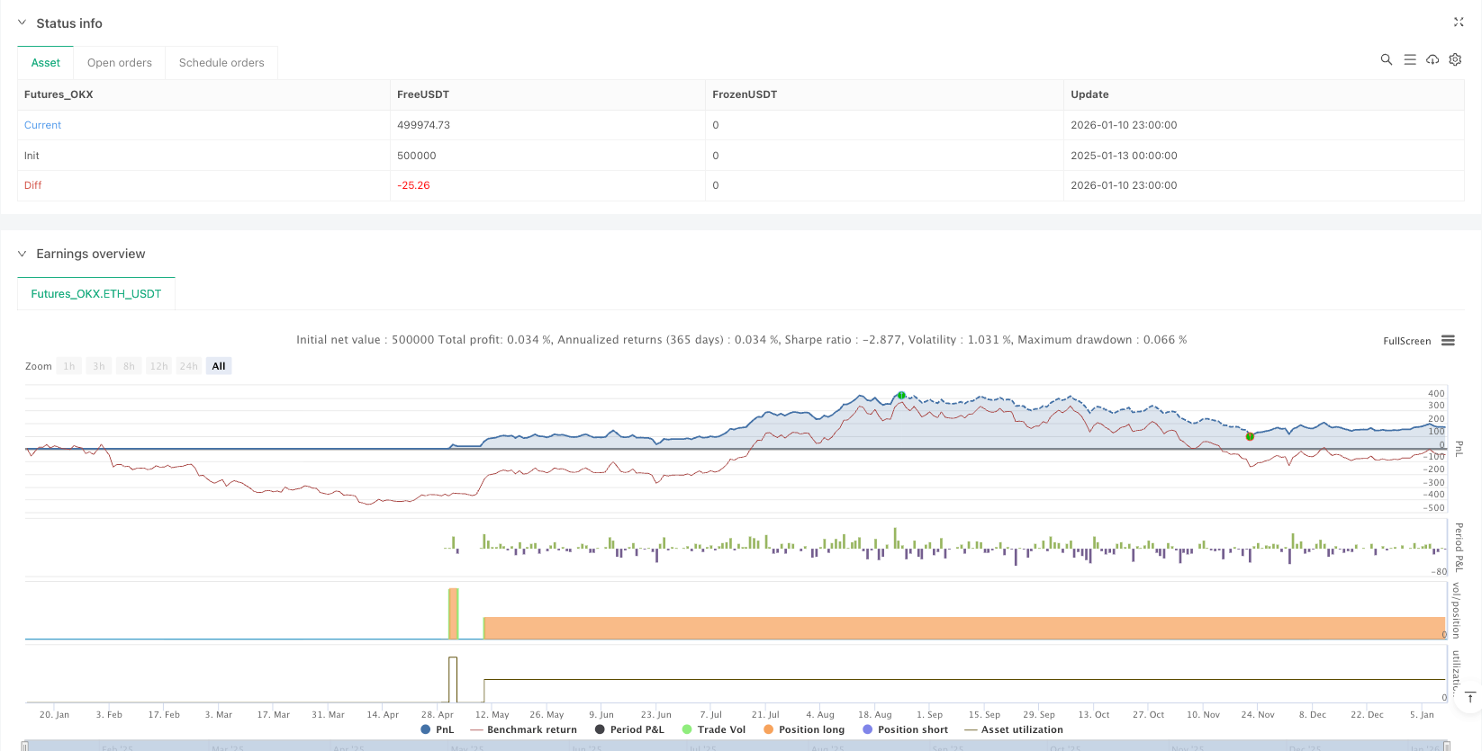Image resolution: width=1482 pixels, height=751 pixels.
Task: Click the FullScreen button
Action: 1406,341
